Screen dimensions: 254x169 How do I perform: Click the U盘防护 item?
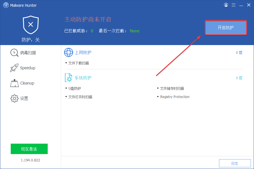[x=75, y=88]
